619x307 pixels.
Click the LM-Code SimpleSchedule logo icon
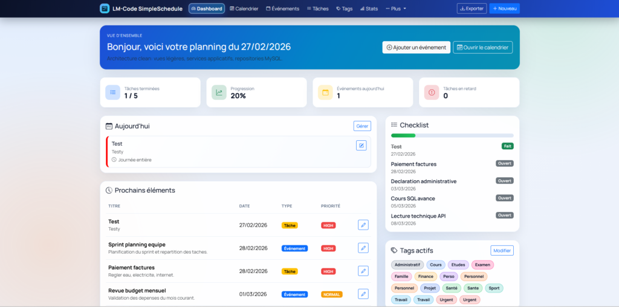[105, 8]
